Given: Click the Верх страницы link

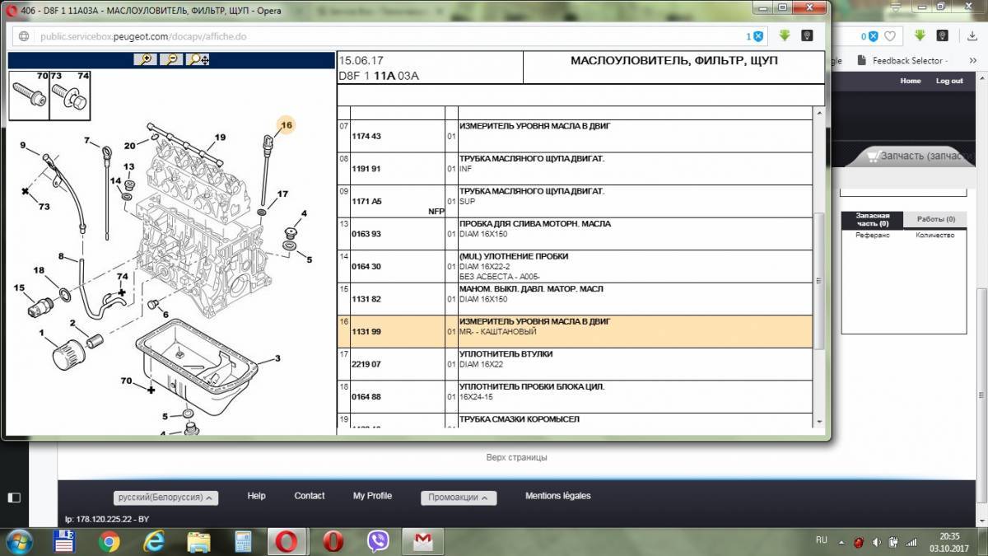Looking at the screenshot, I should point(516,457).
